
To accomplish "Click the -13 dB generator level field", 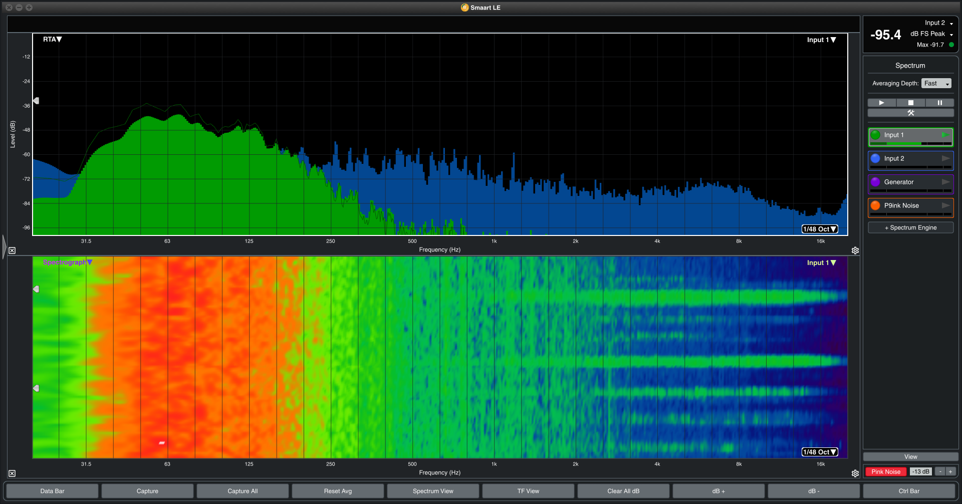I will pyautogui.click(x=920, y=471).
